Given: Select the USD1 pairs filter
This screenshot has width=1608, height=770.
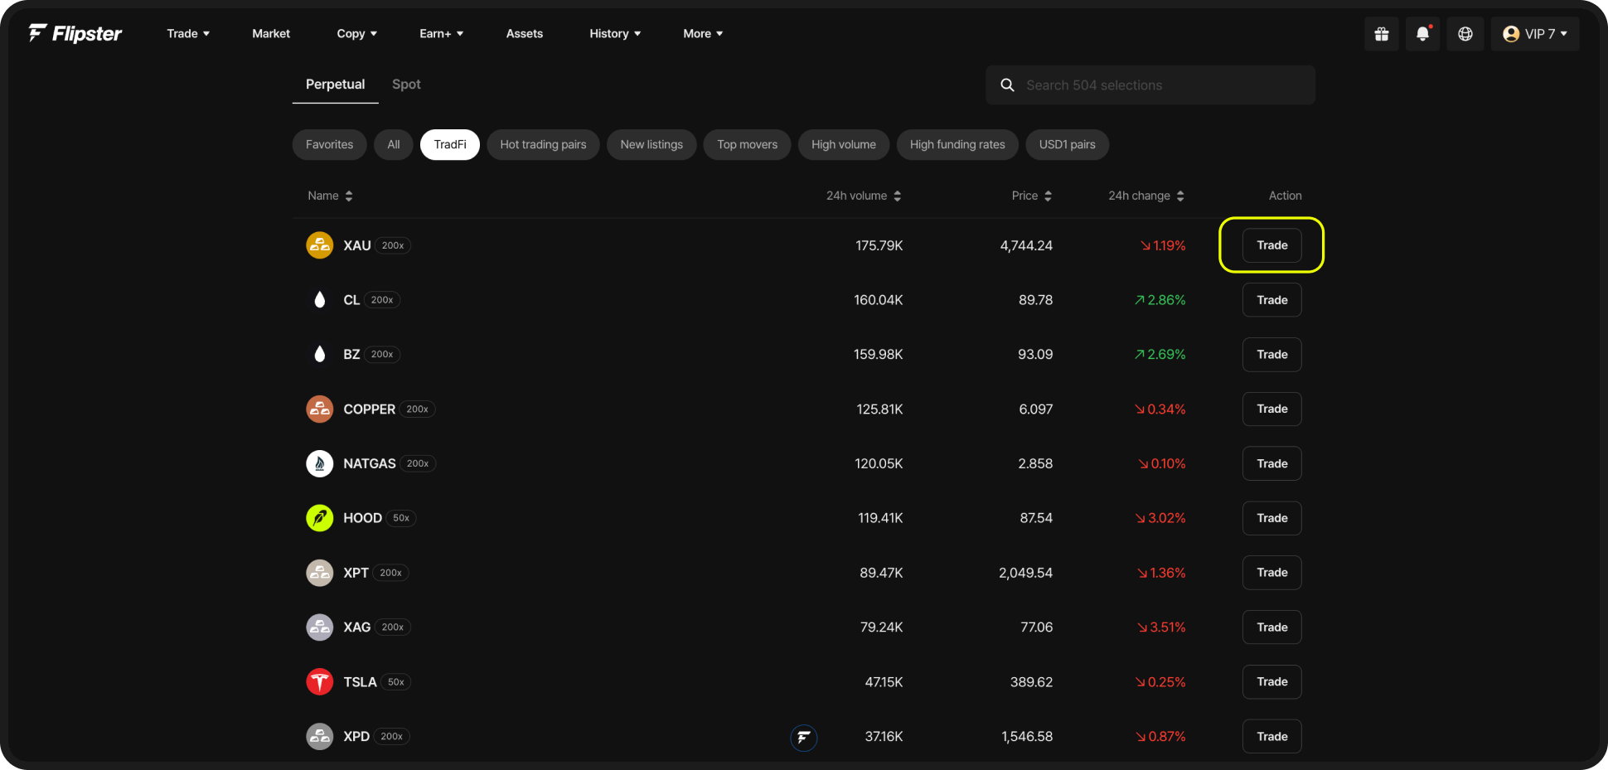Looking at the screenshot, I should click(x=1068, y=144).
